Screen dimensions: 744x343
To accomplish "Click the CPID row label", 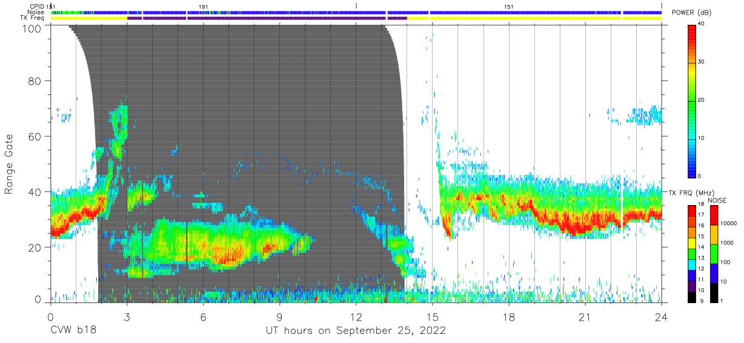I will click(x=38, y=6).
